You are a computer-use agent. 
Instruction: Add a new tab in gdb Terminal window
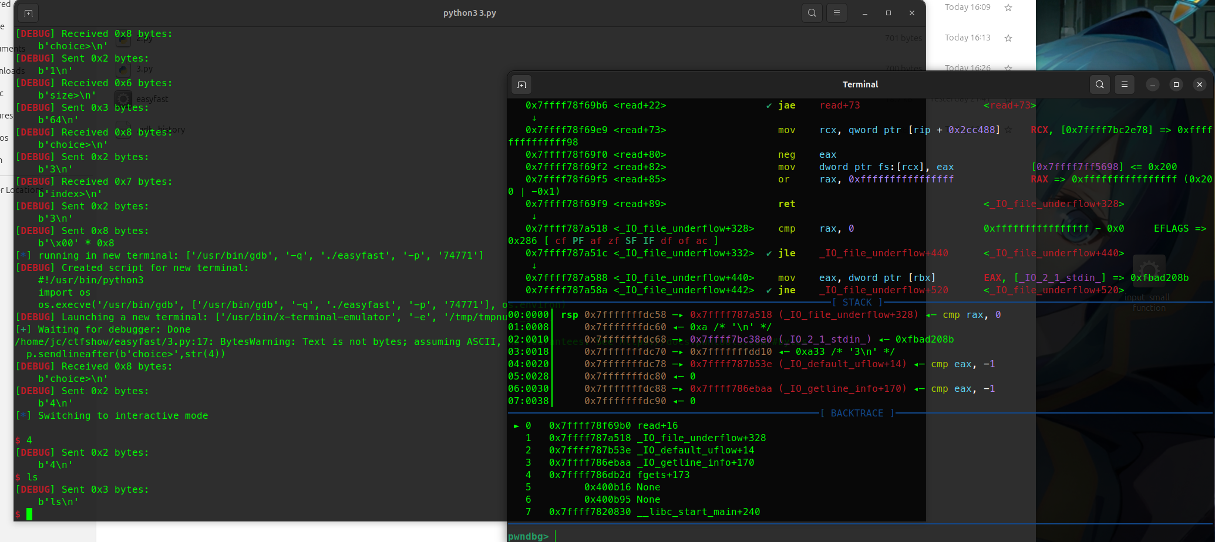pyautogui.click(x=521, y=84)
